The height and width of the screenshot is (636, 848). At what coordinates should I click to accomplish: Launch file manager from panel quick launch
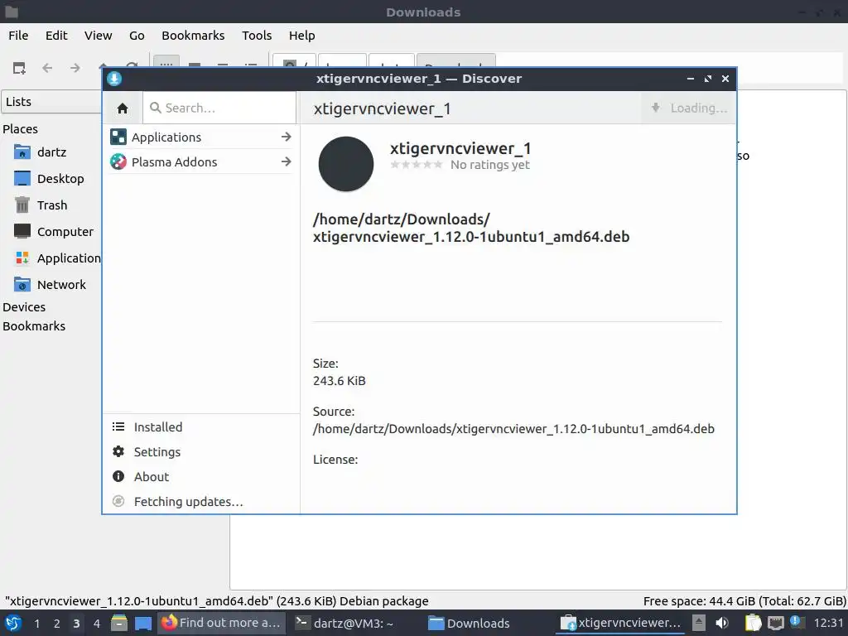pyautogui.click(x=119, y=623)
